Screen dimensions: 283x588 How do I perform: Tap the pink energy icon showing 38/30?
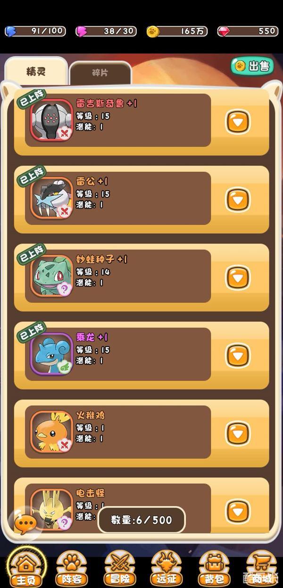pos(82,31)
